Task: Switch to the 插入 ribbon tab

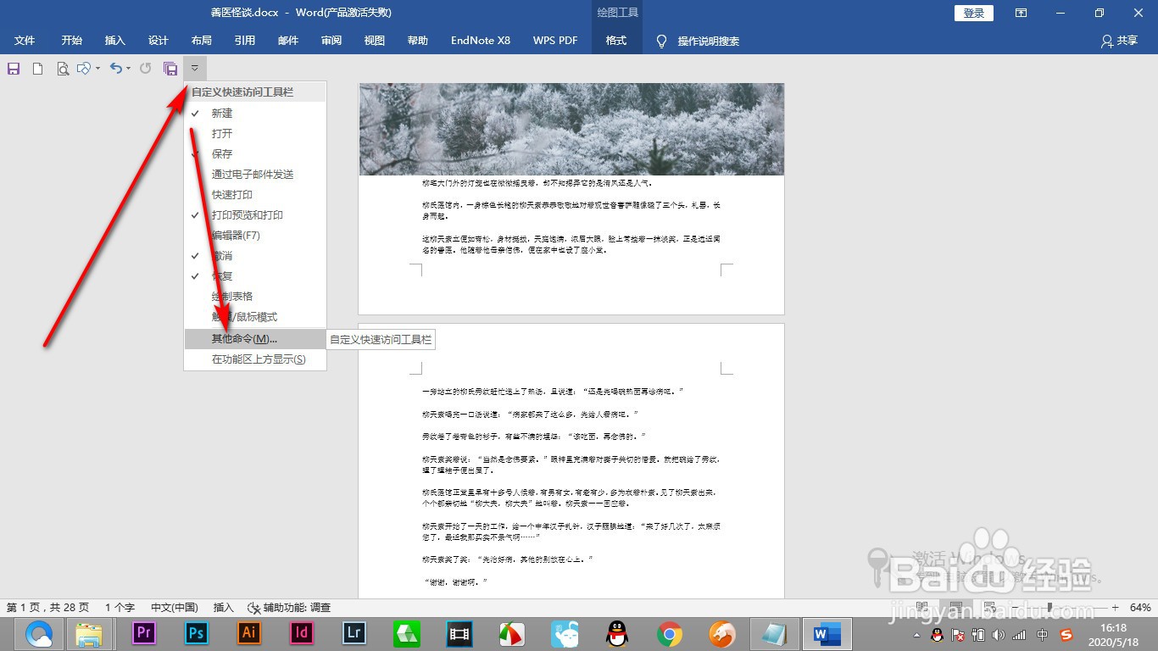Action: [114, 40]
